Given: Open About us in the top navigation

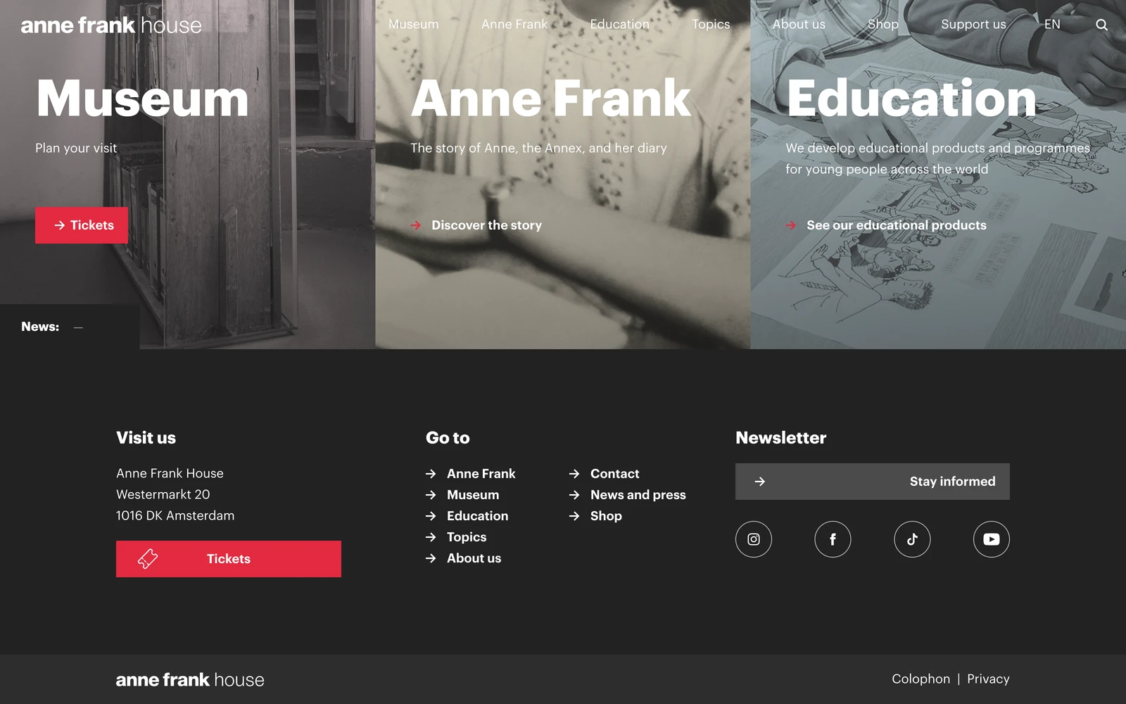Looking at the screenshot, I should [x=799, y=24].
